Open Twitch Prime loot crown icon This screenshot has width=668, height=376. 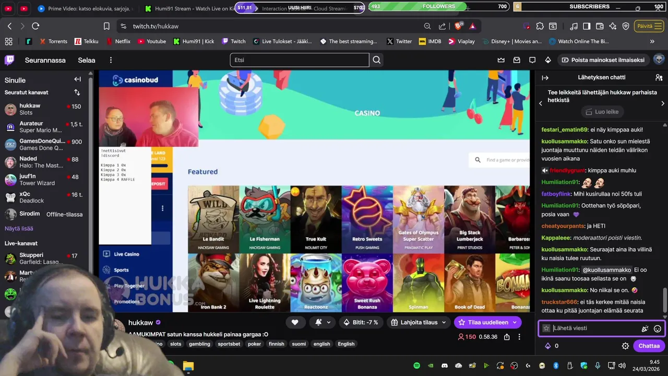point(501,60)
